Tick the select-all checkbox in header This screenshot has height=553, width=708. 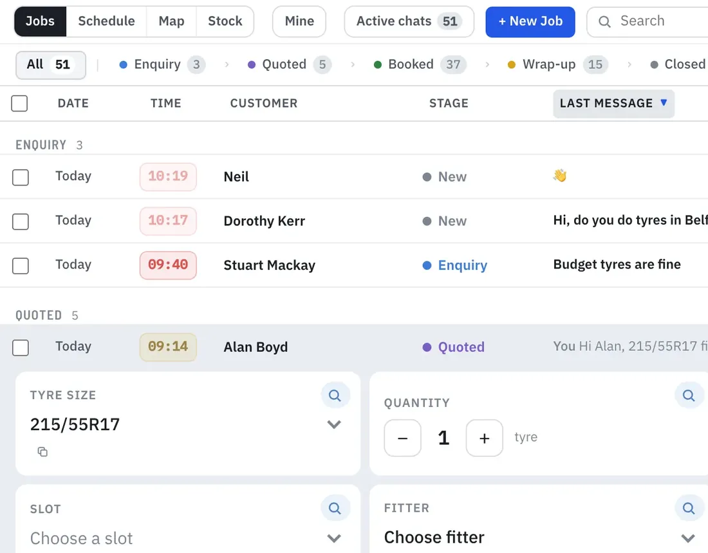pos(19,104)
